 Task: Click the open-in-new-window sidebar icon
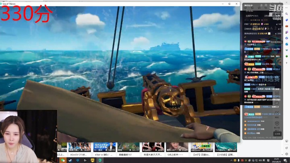coord(286,148)
